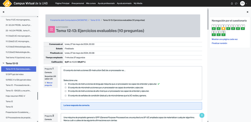Viewport: 251px width, 122px height.
Task: Close the left course index drawer
Action: [x=4, y=12]
